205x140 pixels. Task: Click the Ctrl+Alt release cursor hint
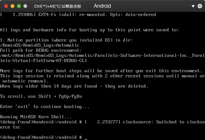(58, 6)
